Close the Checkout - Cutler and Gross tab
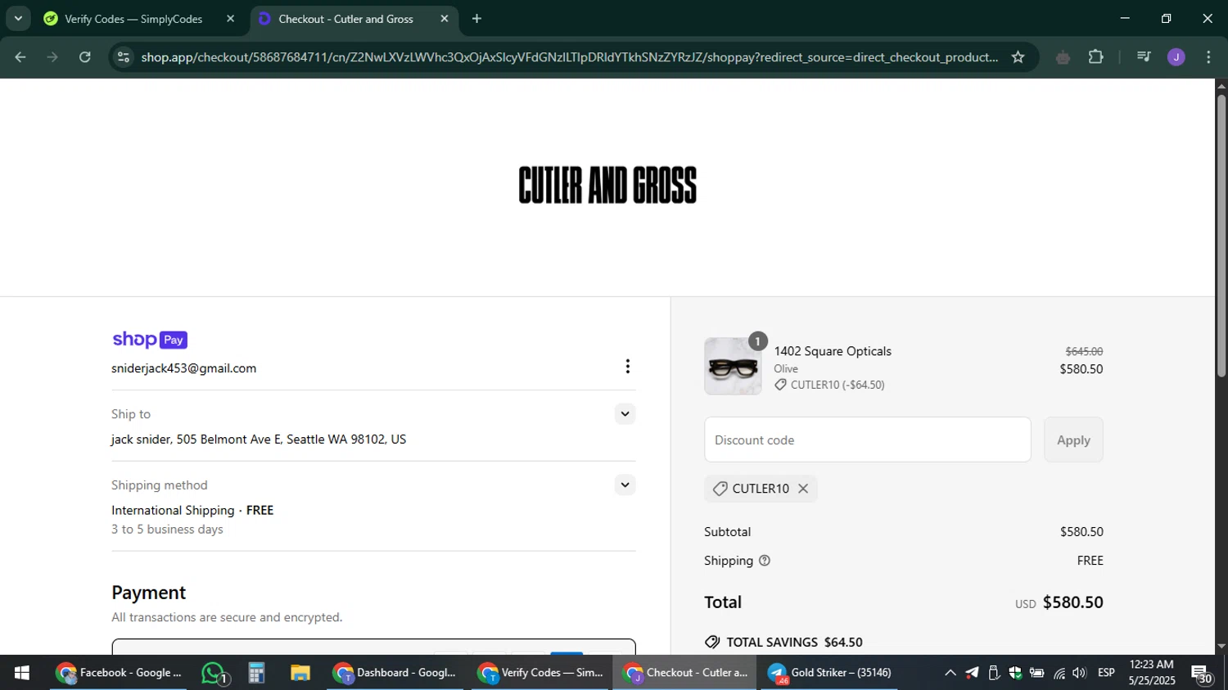1228x690 pixels. (x=445, y=19)
